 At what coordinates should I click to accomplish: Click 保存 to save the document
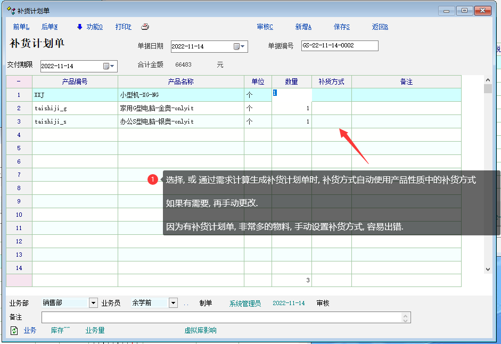(x=341, y=27)
